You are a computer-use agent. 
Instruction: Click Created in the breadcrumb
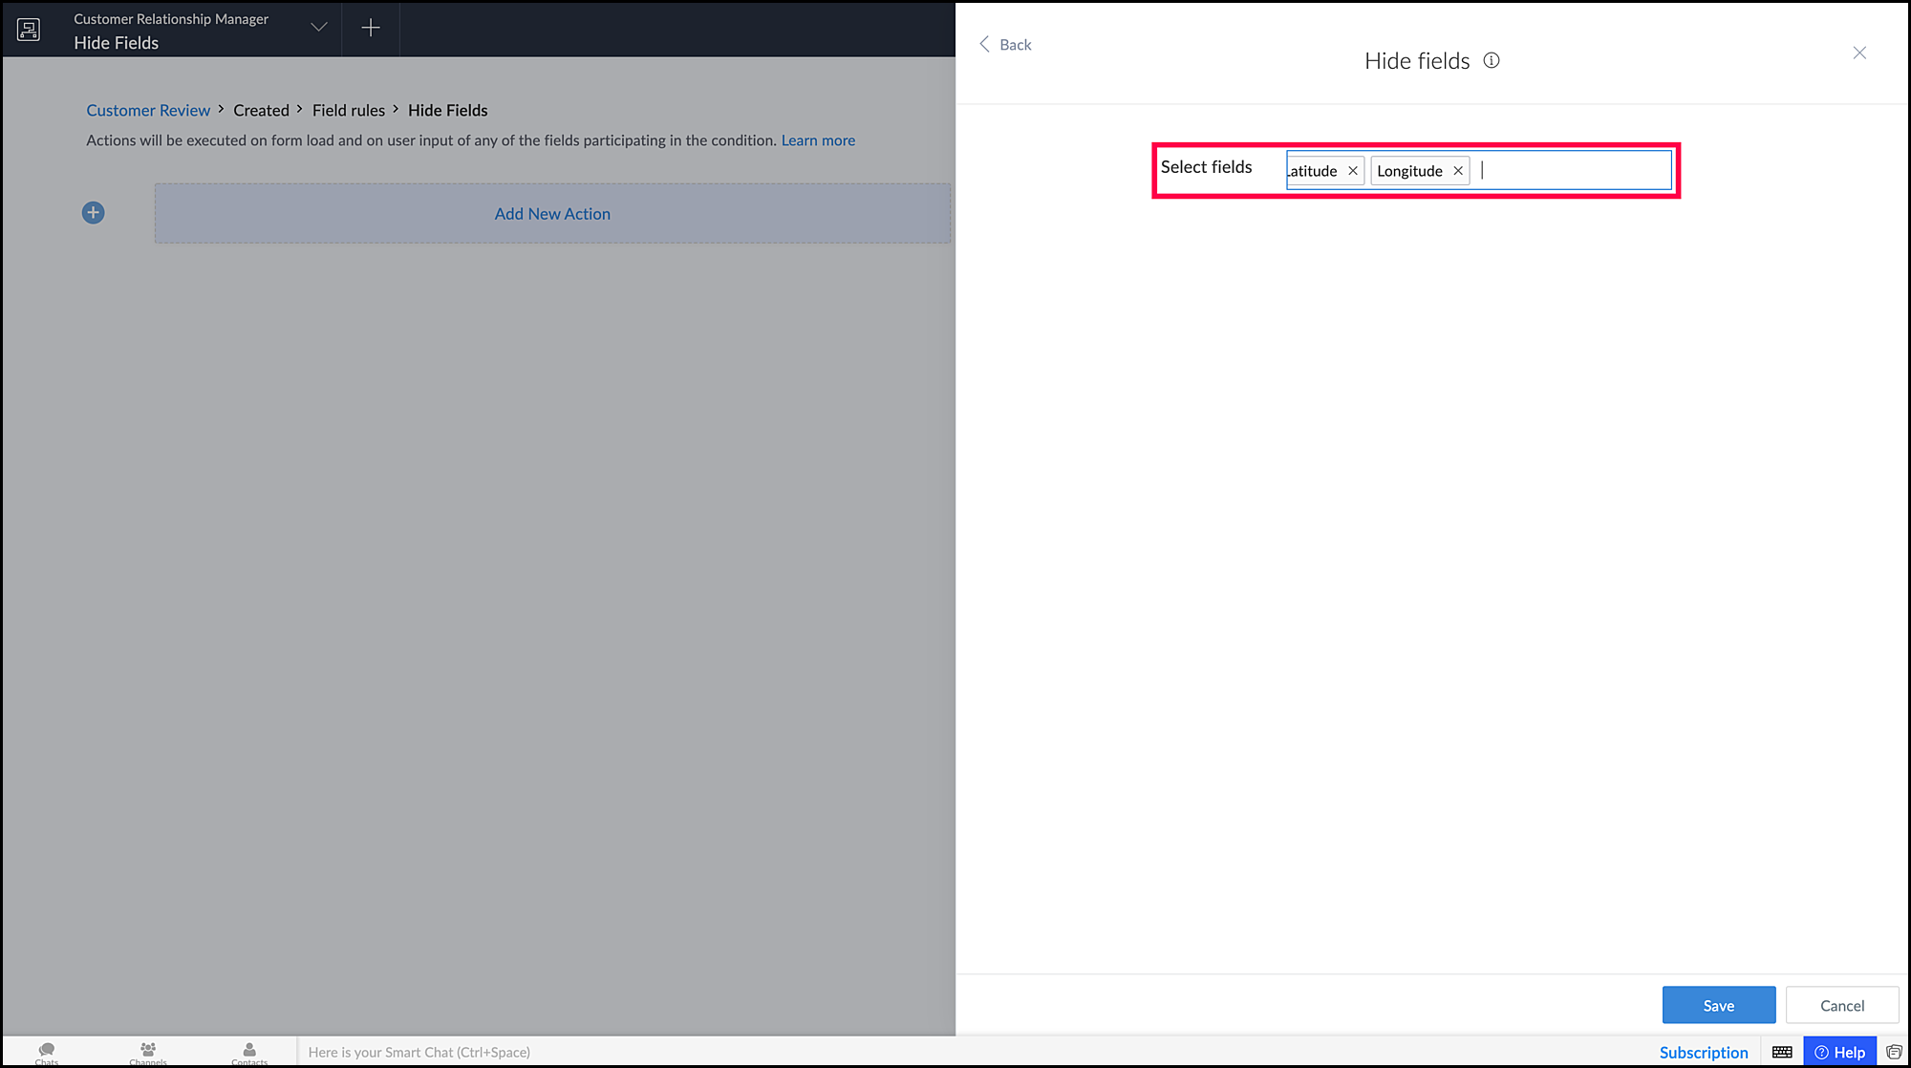pos(261,111)
